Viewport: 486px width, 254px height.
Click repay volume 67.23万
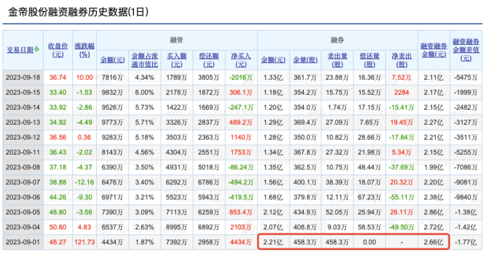point(370,197)
